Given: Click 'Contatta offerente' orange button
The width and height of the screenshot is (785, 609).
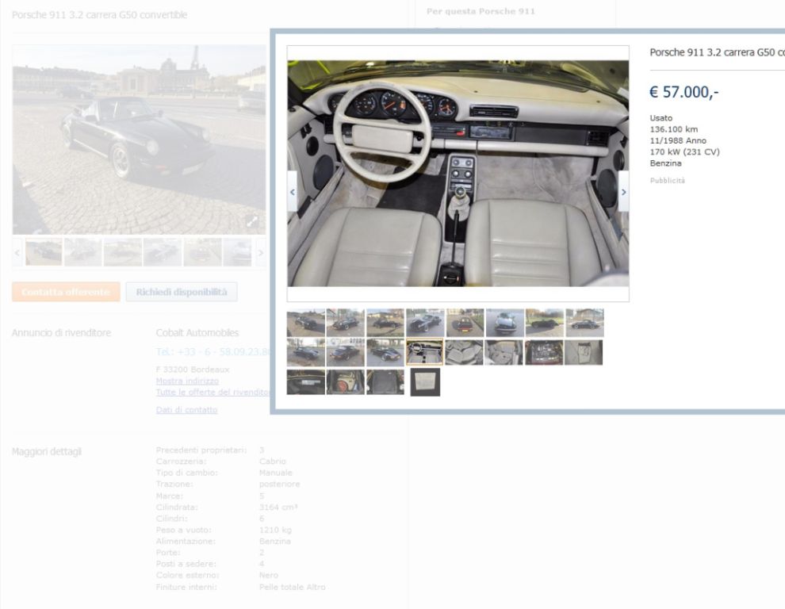Looking at the screenshot, I should 66,292.
